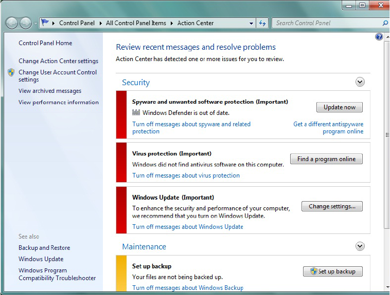Maximize the Action Center window
Screen dimensions: 390x295
[x=362, y=5]
